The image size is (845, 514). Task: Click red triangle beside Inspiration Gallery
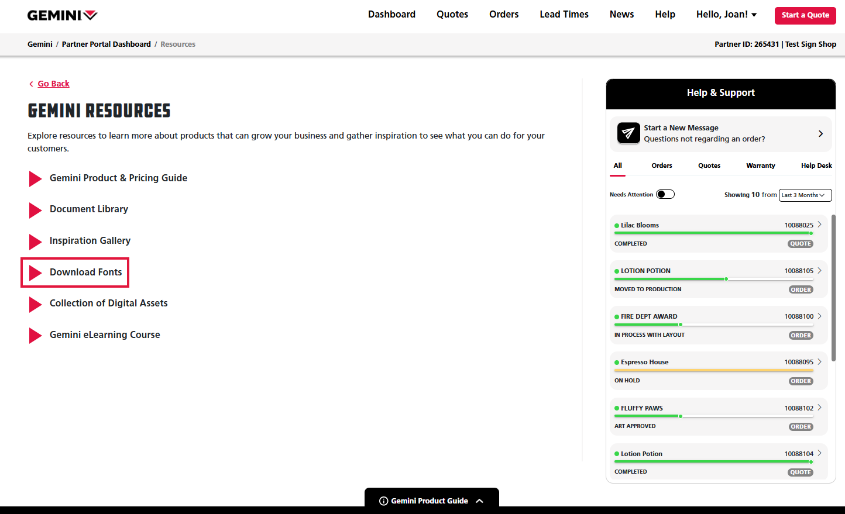pyautogui.click(x=35, y=242)
